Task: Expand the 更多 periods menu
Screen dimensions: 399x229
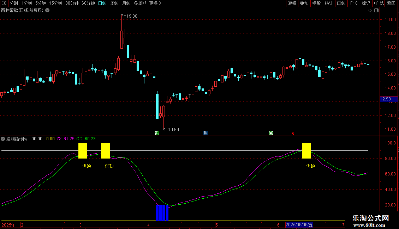Action: tap(155, 3)
